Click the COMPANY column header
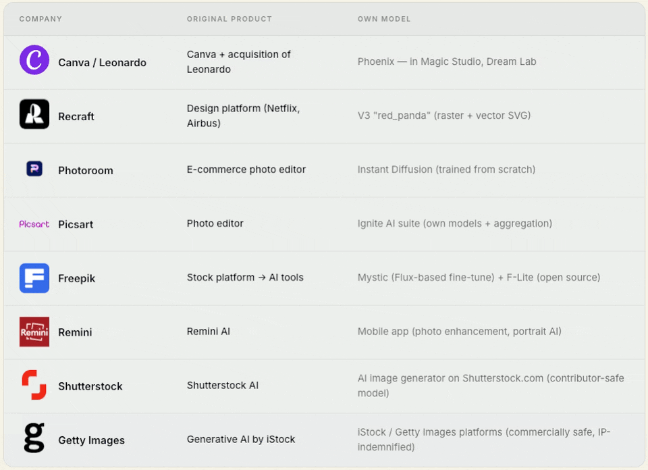The width and height of the screenshot is (648, 470). point(40,19)
